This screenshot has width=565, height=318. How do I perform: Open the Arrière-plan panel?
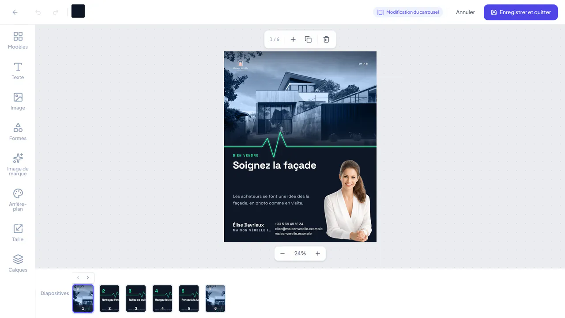coord(18,200)
